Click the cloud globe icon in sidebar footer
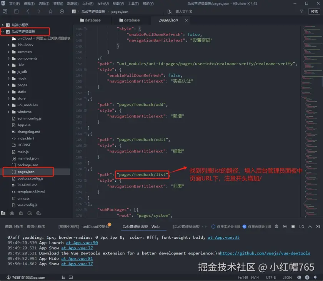 [x=38, y=213]
